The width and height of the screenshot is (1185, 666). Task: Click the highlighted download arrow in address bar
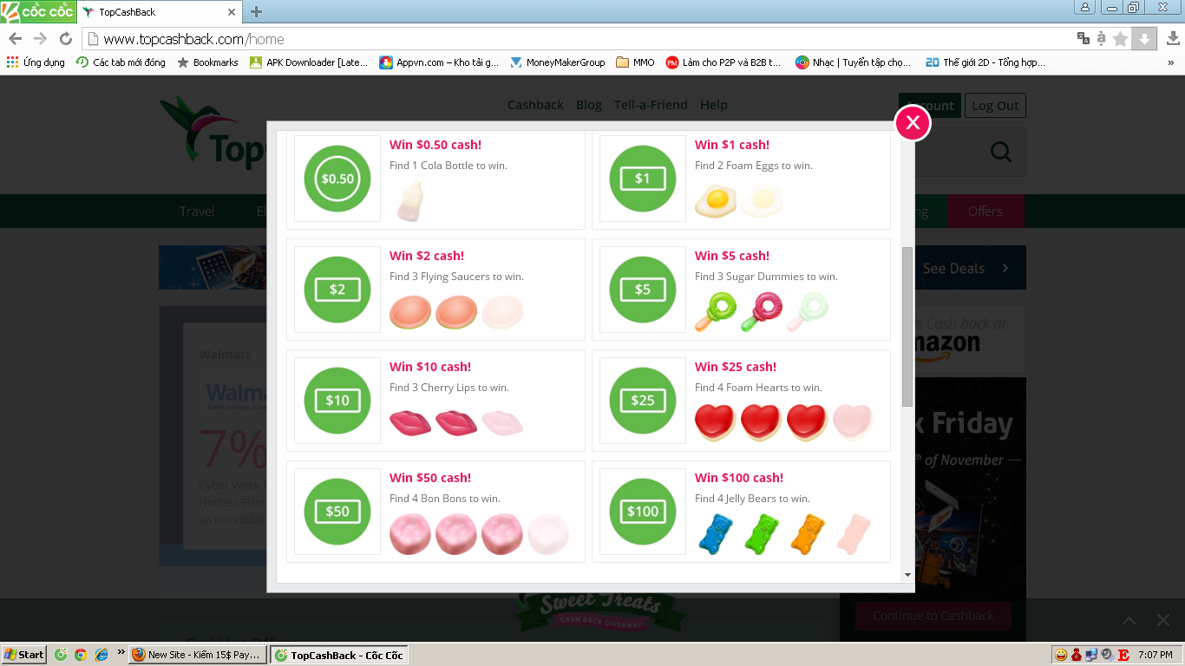tap(1144, 38)
